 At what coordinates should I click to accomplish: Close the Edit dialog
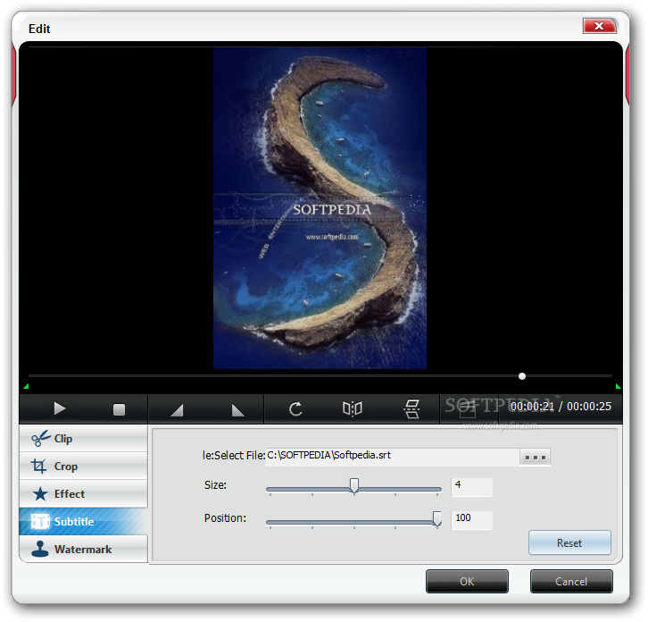pyautogui.click(x=599, y=26)
